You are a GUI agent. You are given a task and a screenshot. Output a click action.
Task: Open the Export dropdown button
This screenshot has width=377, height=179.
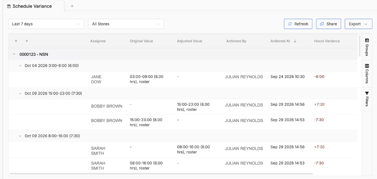358,24
